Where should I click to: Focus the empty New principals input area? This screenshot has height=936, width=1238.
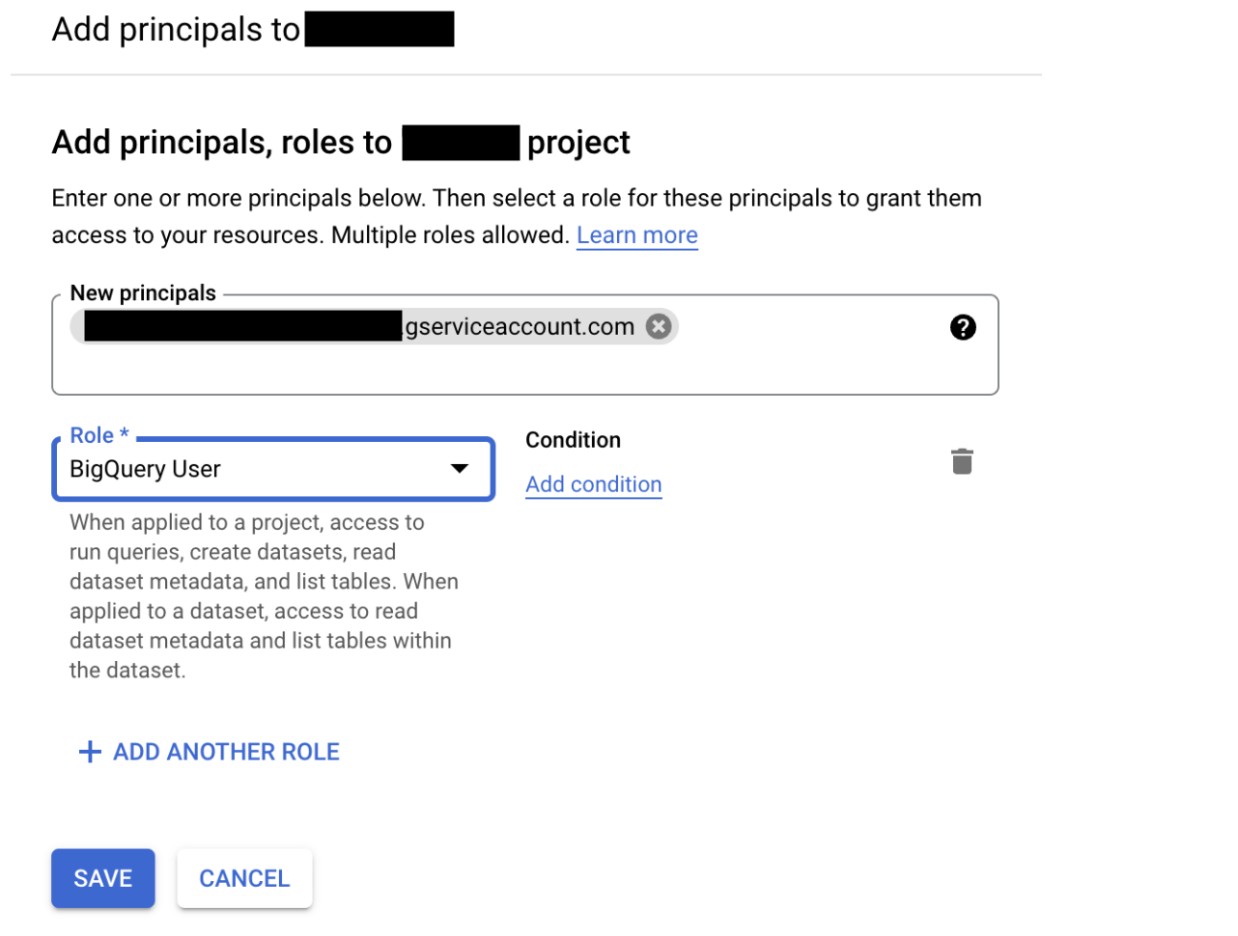(521, 370)
